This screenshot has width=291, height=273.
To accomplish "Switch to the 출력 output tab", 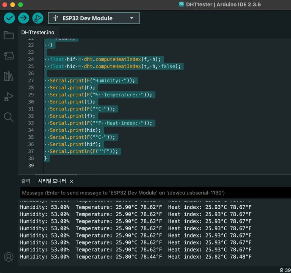I will pos(25,181).
